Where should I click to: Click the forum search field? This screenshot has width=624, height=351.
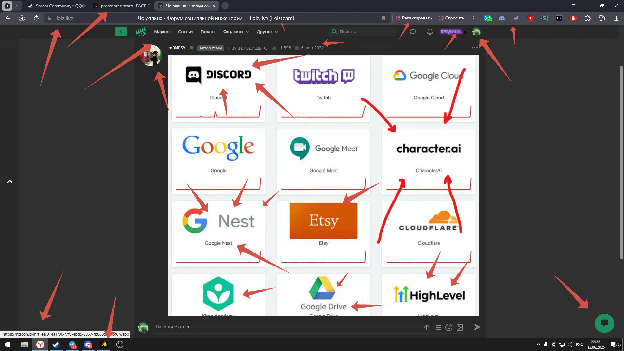click(363, 32)
